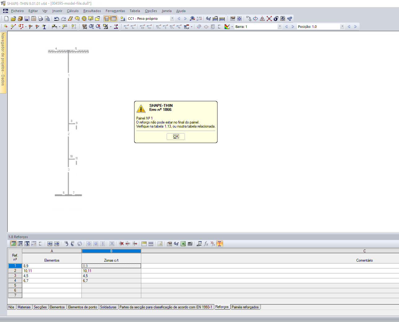This screenshot has height=322, width=399.
Task: Go to the next table with right arrow icon
Action: coord(57,244)
